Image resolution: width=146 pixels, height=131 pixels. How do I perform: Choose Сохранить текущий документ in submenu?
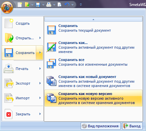click(x=93, y=30)
